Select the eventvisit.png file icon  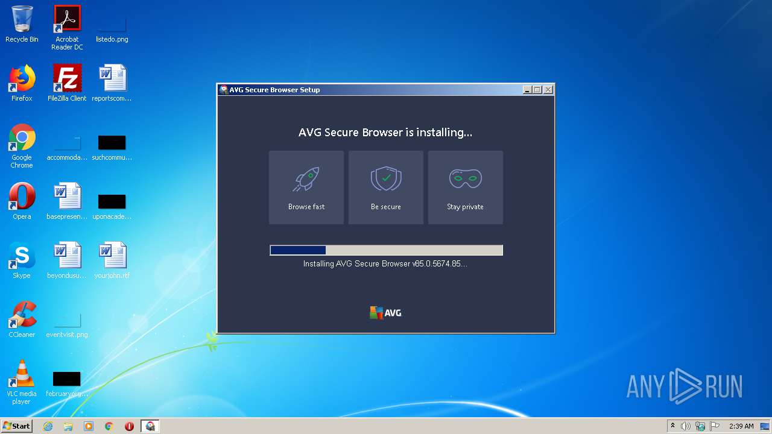[x=67, y=324]
